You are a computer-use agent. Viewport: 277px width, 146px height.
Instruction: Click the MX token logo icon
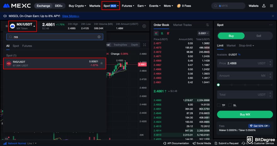pos(13,26)
